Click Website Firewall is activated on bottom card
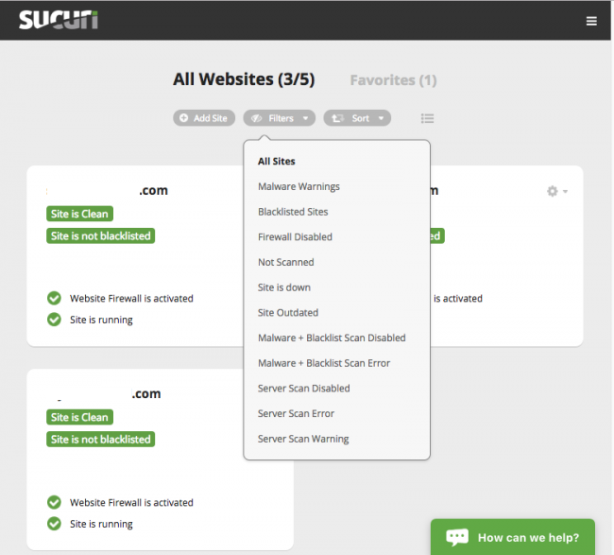This screenshot has width=614, height=555. pyautogui.click(x=131, y=502)
